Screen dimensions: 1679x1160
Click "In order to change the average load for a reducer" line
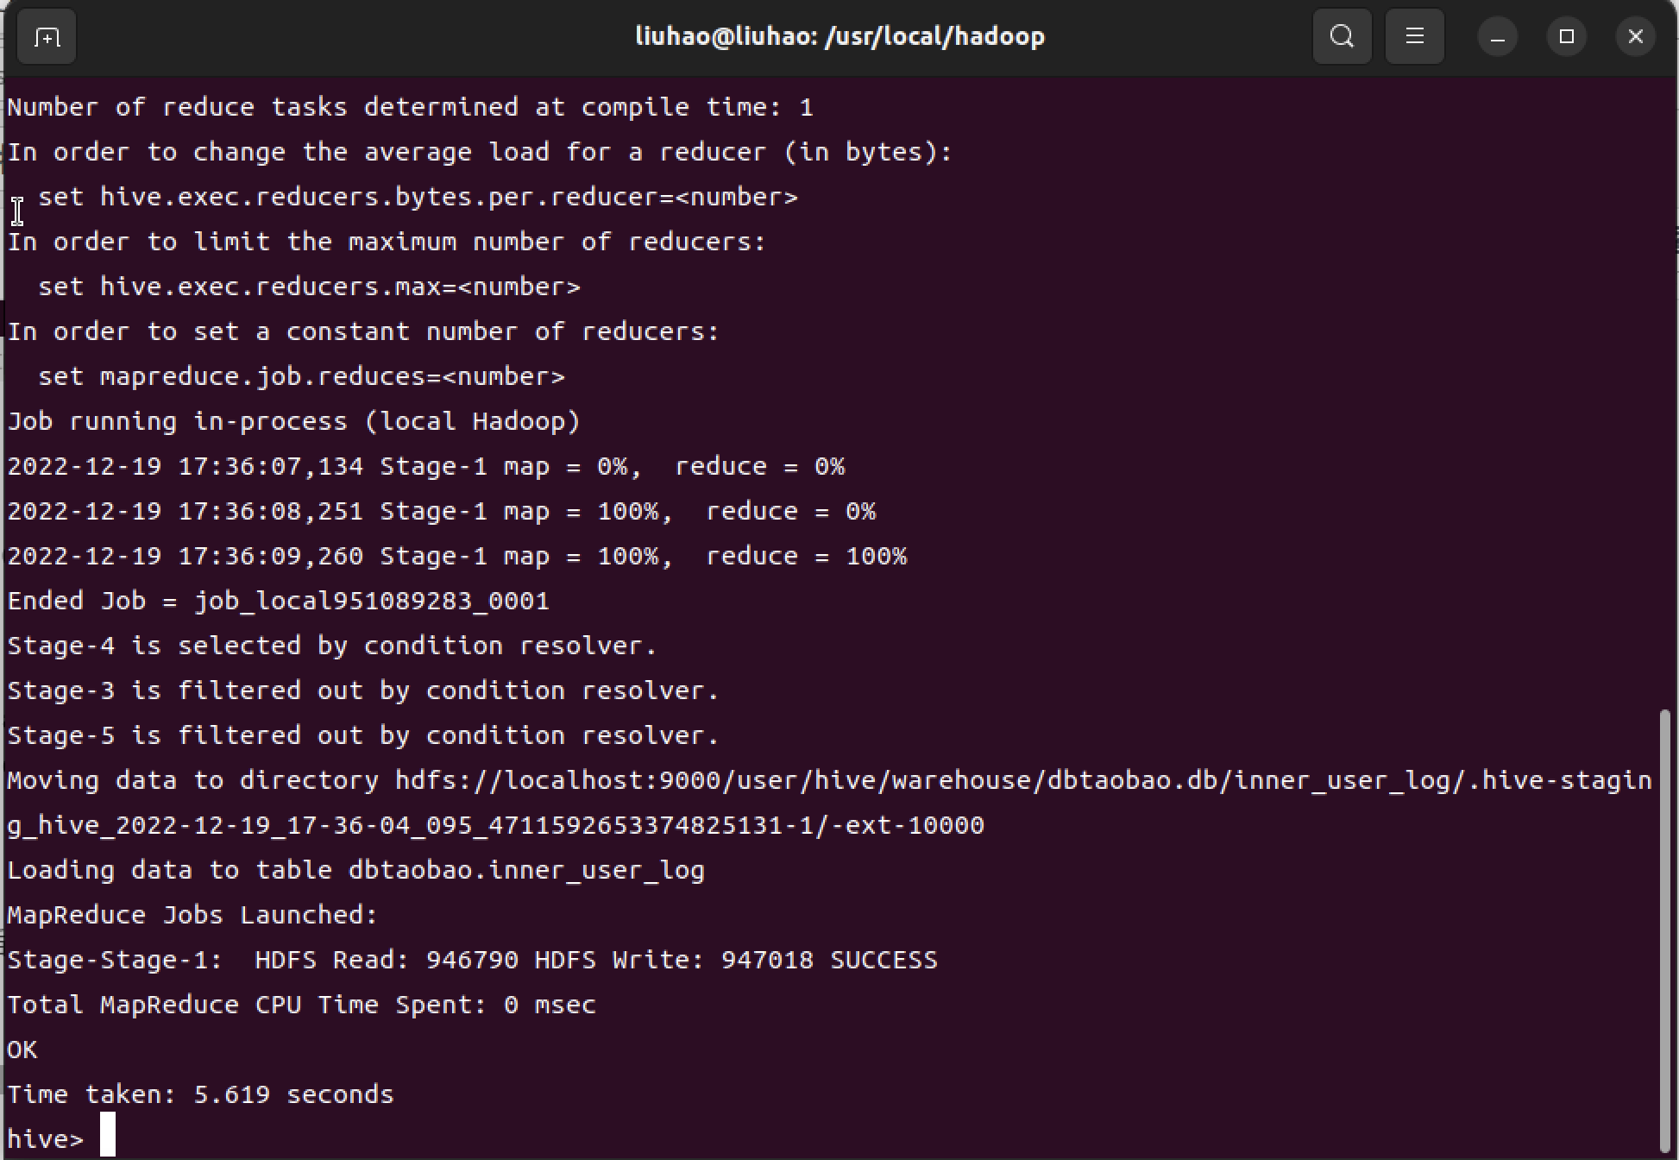click(480, 152)
